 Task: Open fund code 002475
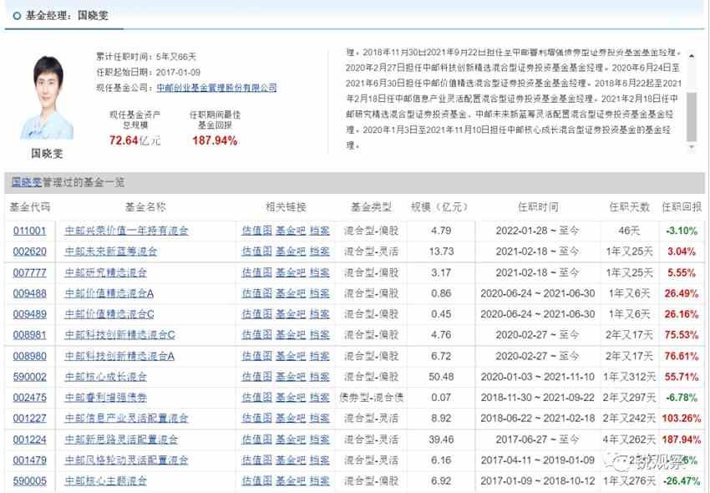[29, 398]
